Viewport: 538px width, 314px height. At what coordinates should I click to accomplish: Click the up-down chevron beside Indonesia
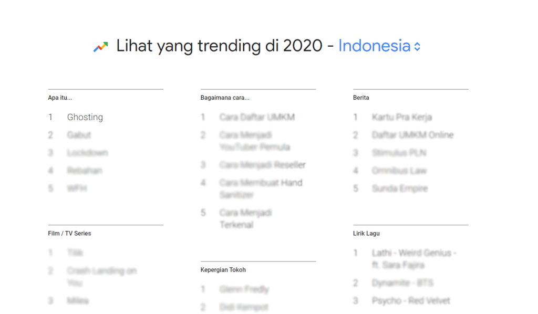click(417, 47)
